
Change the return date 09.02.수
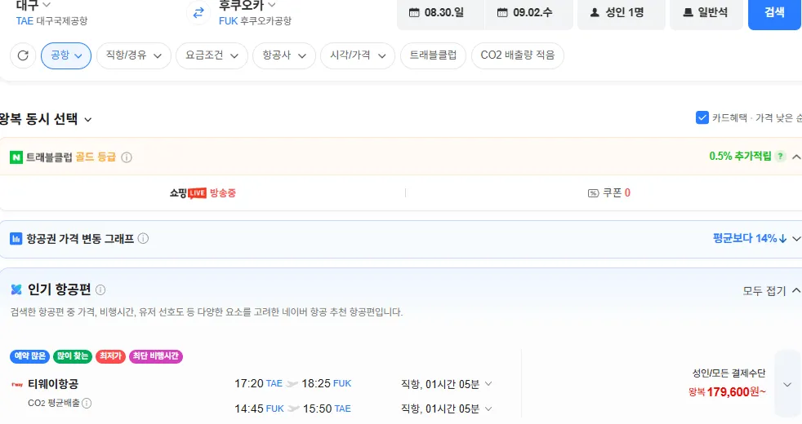pos(528,13)
